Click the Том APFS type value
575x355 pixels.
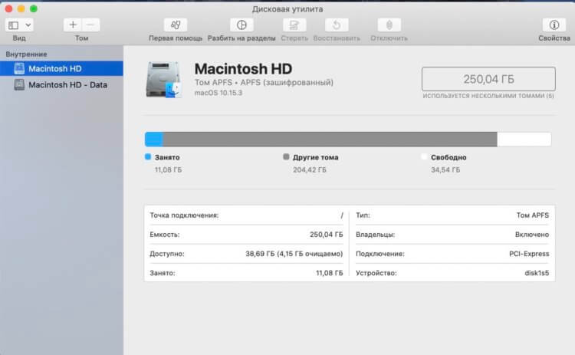coord(533,215)
